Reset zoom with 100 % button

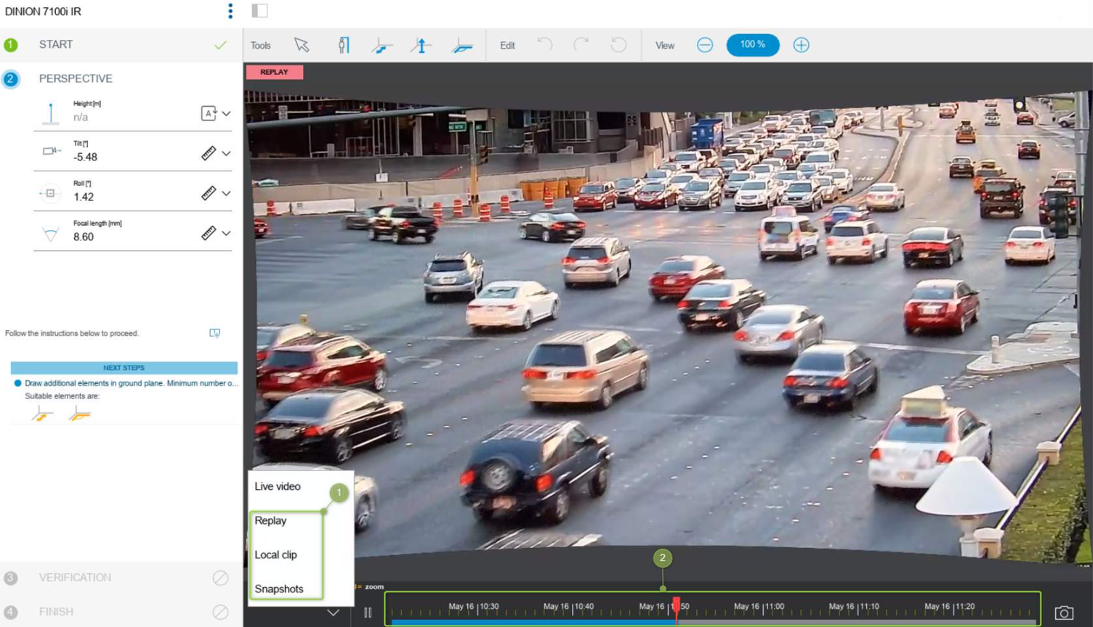[752, 45]
